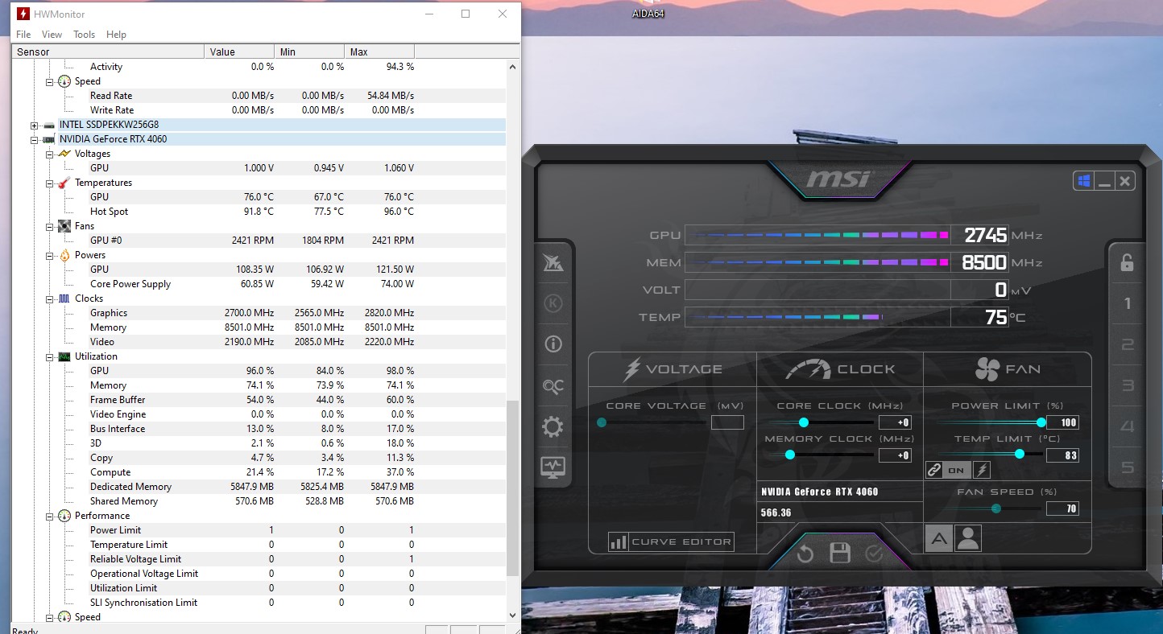Click the Fan Speed value field showing 70
Image resolution: width=1163 pixels, height=634 pixels.
click(x=1062, y=508)
